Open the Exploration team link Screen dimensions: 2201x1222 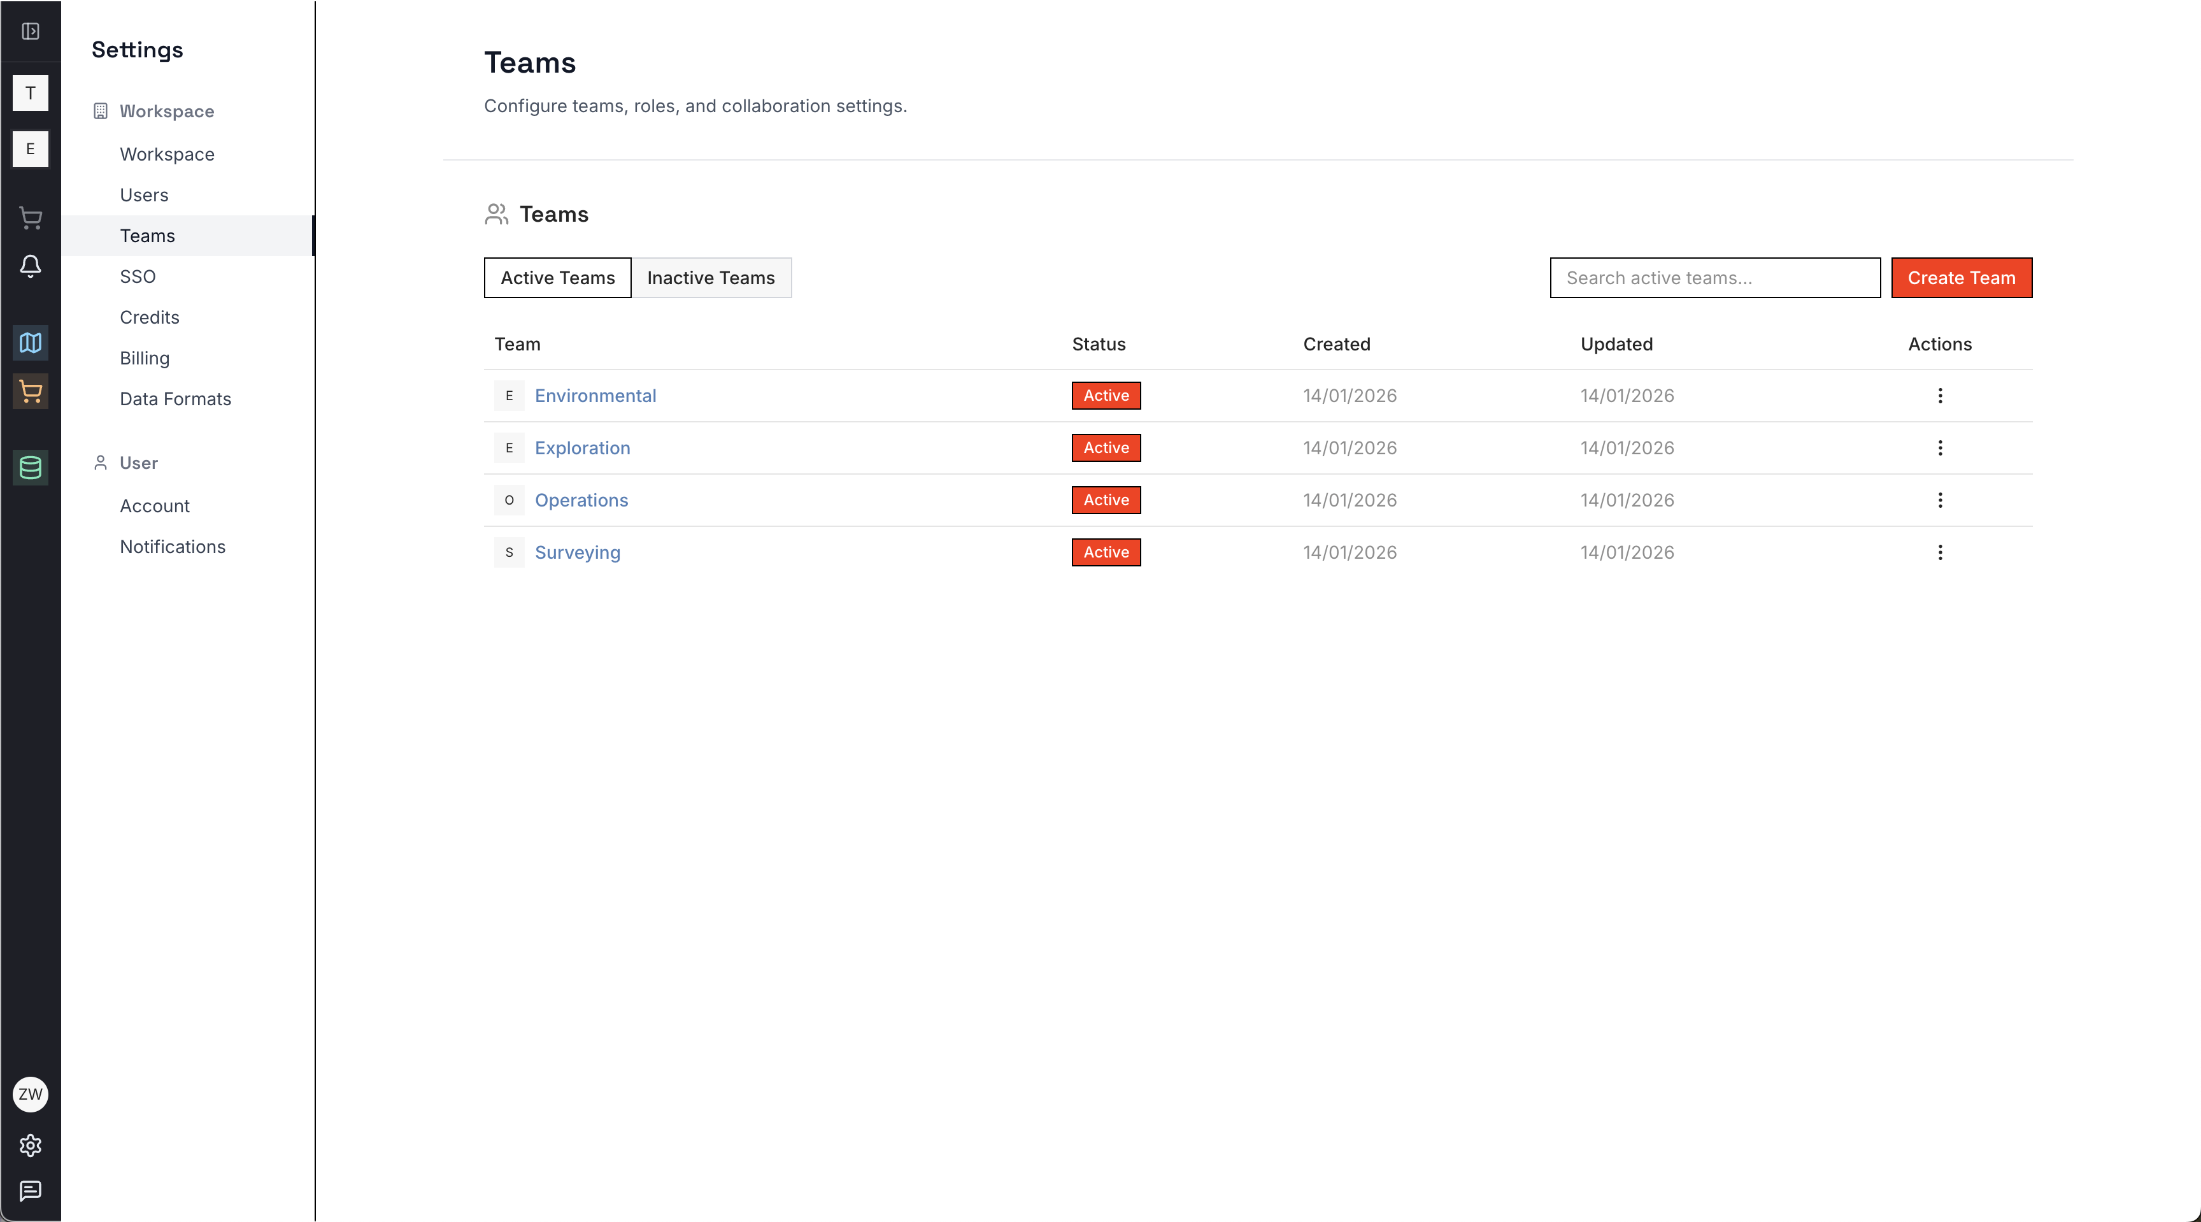point(582,448)
